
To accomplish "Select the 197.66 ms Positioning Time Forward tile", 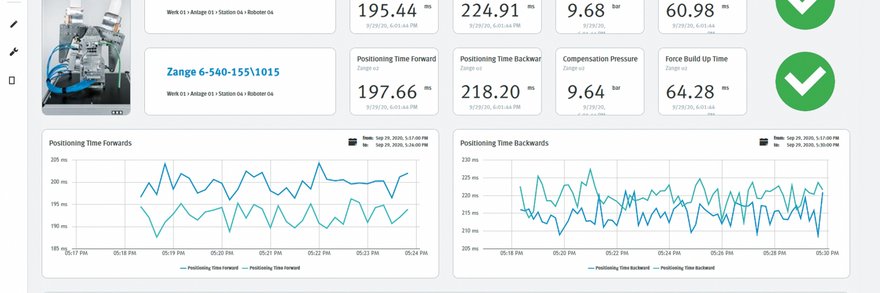I will point(396,82).
